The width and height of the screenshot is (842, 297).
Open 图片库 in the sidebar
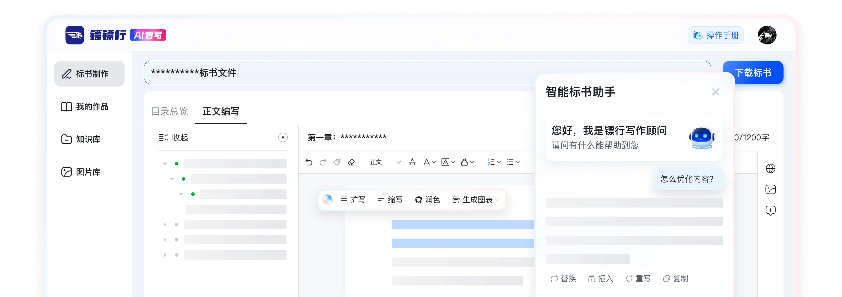coord(81,172)
